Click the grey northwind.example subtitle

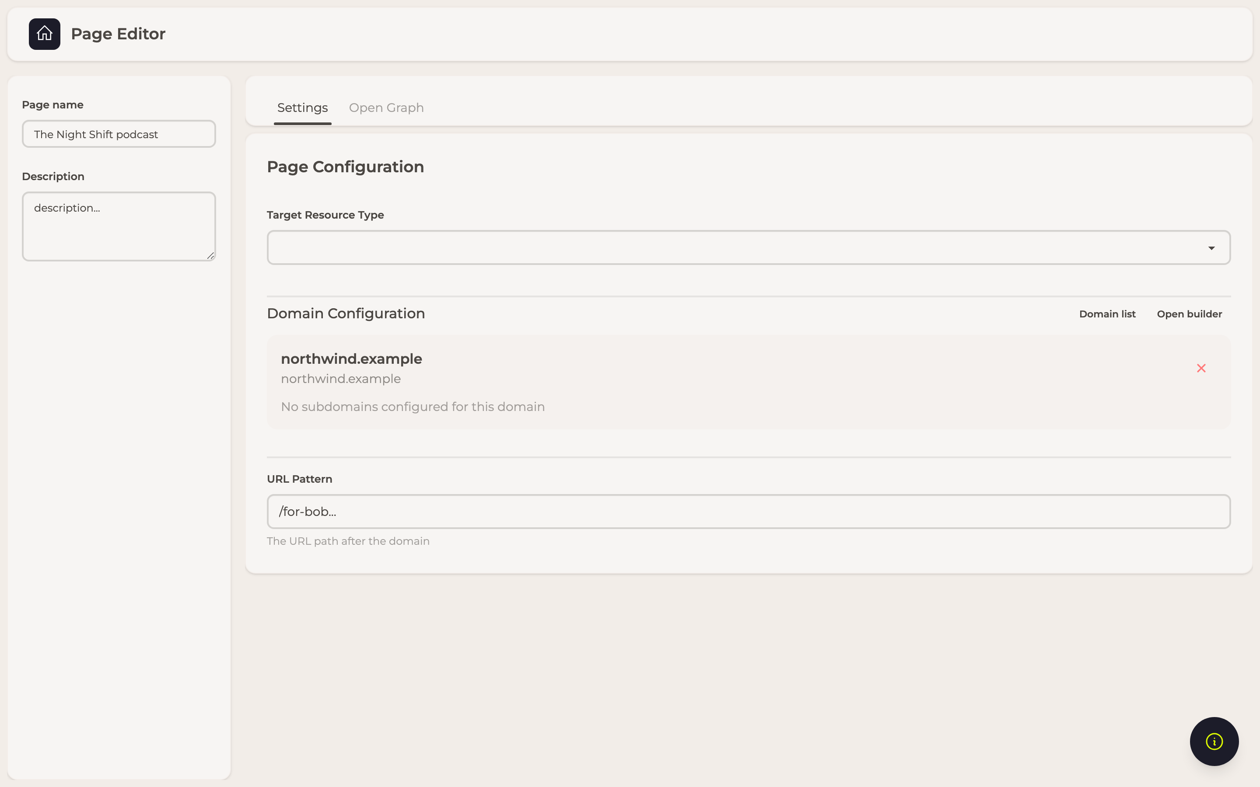point(341,379)
